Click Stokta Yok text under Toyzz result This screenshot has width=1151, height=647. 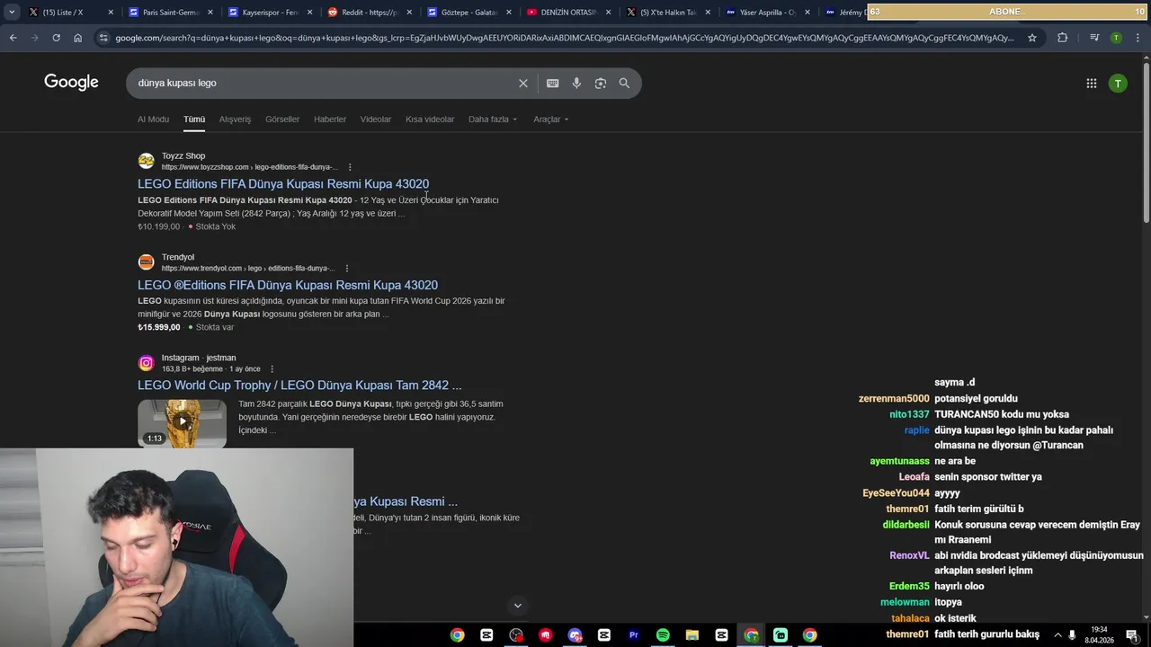[x=215, y=226]
